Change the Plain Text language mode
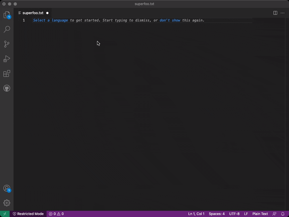Viewport: 289px width, 217px height. 260,214
